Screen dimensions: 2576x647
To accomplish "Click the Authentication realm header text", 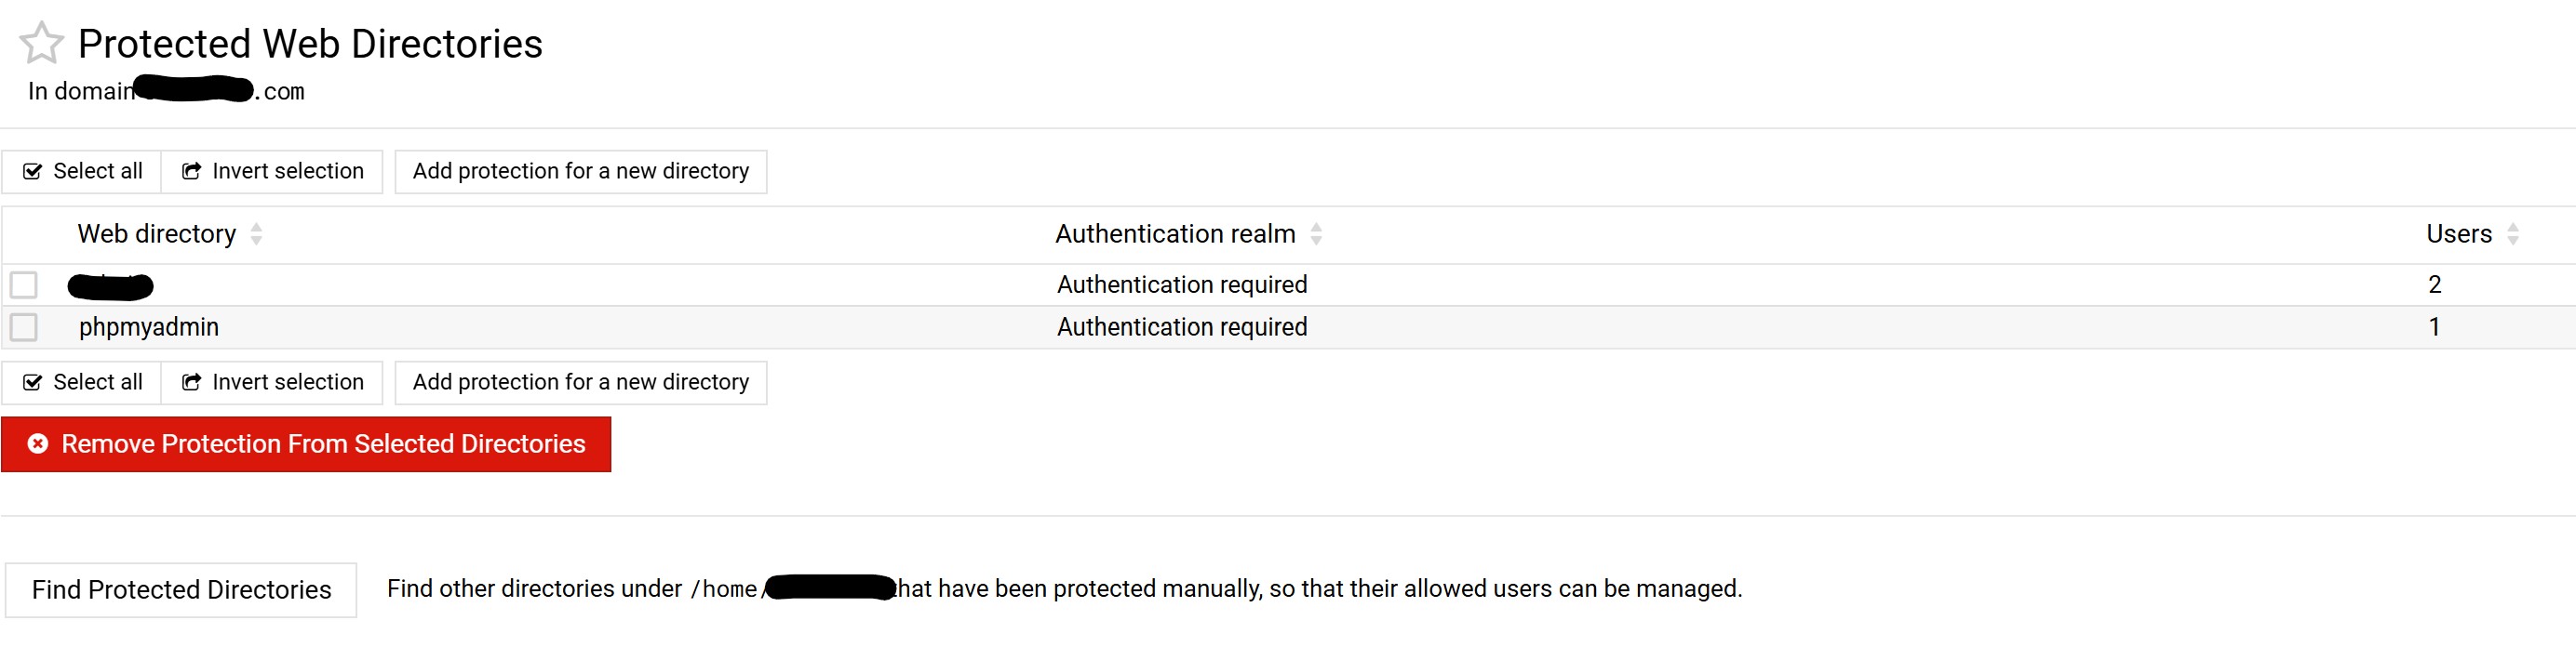I will (1175, 233).
